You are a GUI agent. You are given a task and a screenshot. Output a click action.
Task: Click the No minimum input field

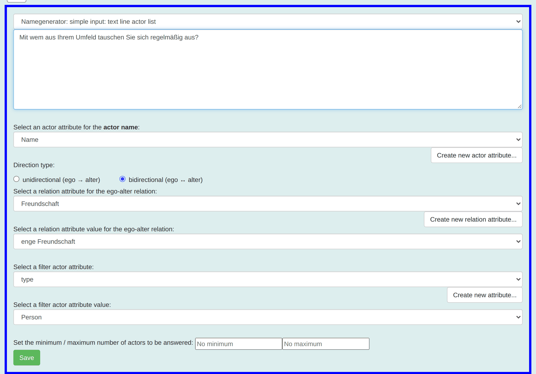pos(239,344)
